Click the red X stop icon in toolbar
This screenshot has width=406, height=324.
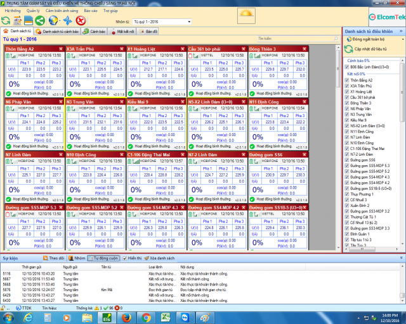(80, 21)
